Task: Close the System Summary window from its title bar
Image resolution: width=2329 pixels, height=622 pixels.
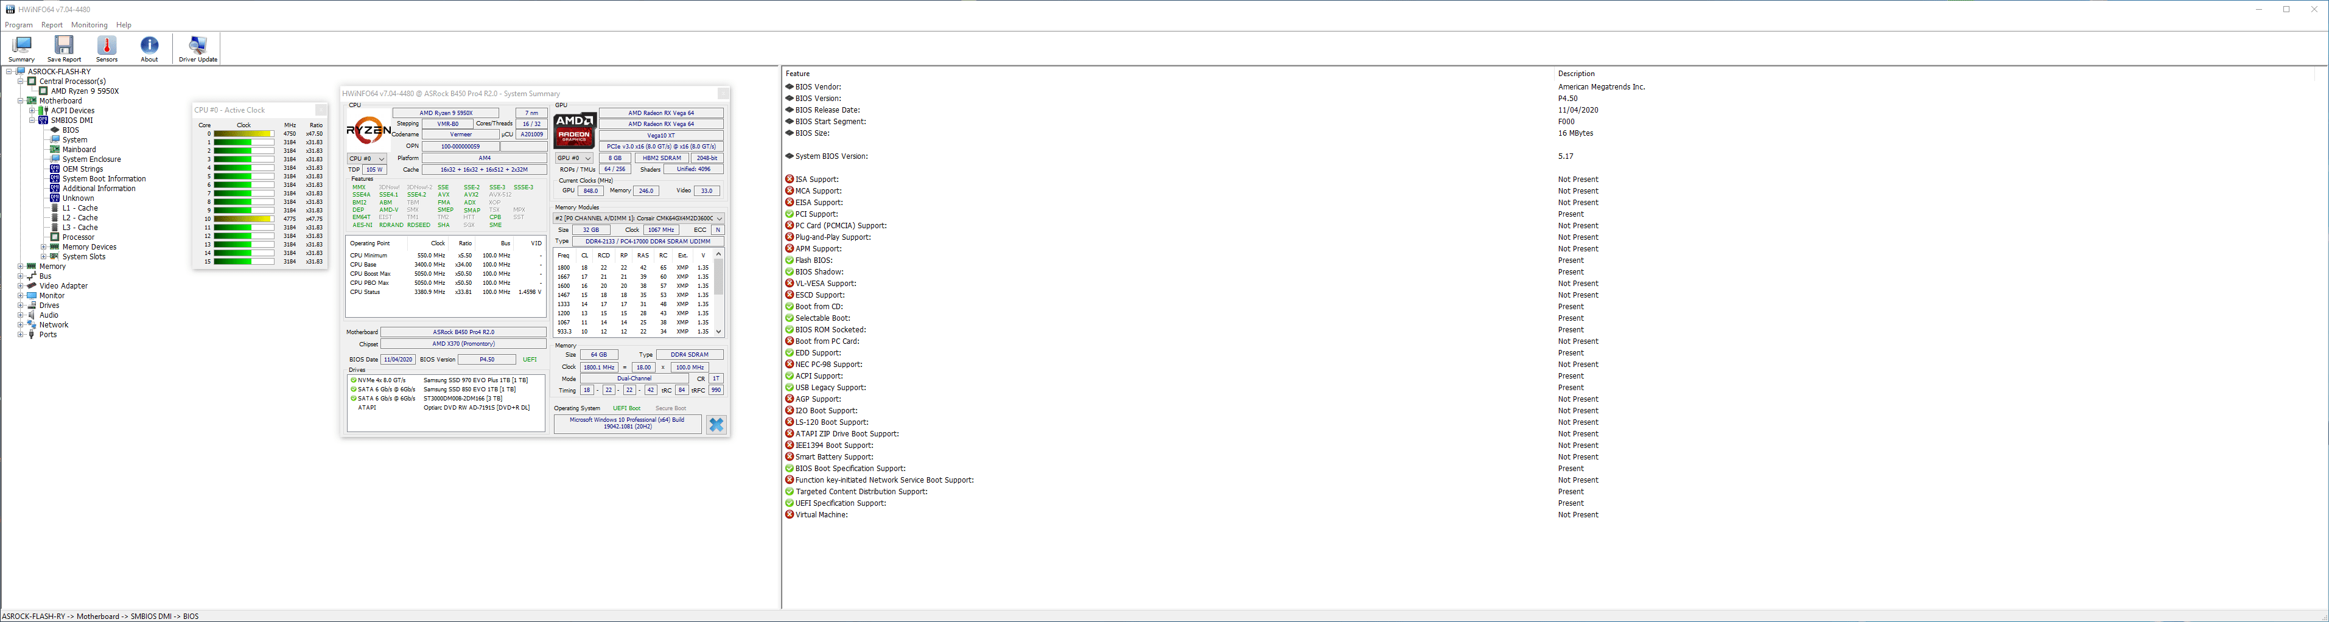Action: click(723, 94)
